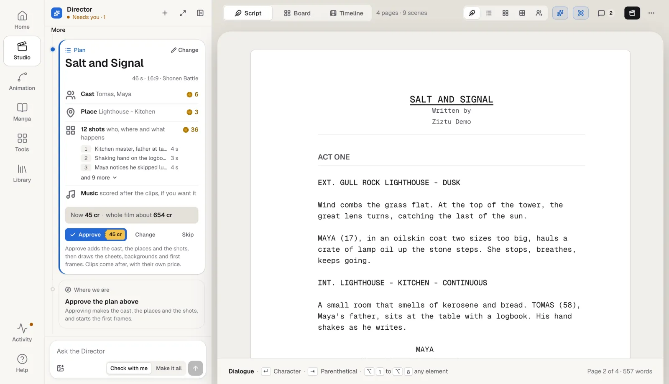Switch to the table view icon
This screenshot has width=669, height=384.
[522, 13]
